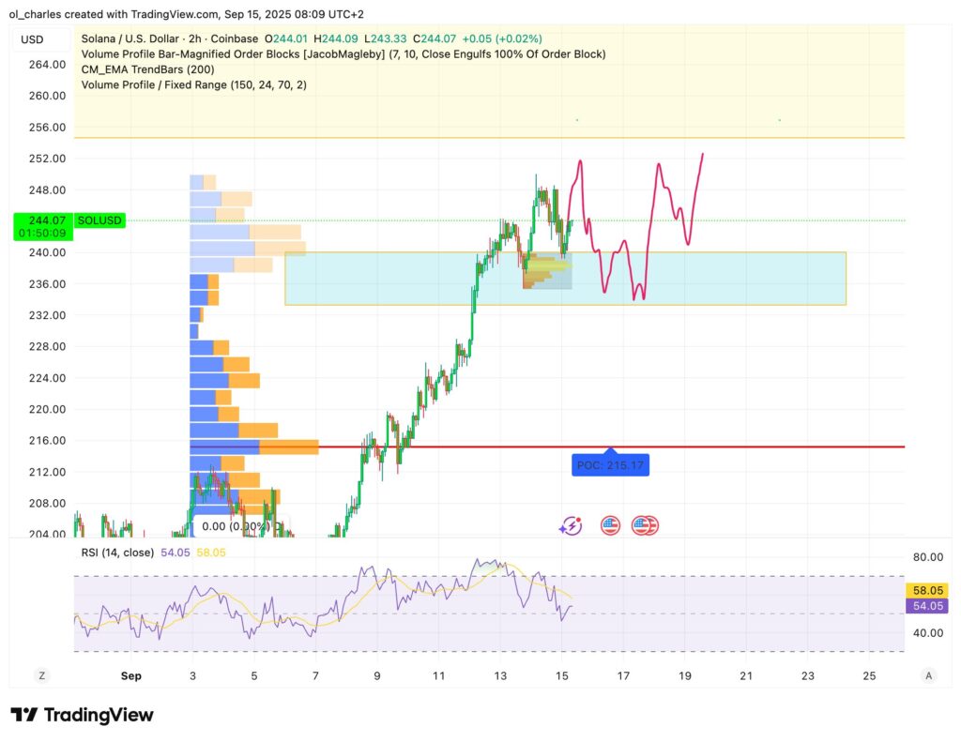Click the Sep label on the time axis

click(130, 675)
